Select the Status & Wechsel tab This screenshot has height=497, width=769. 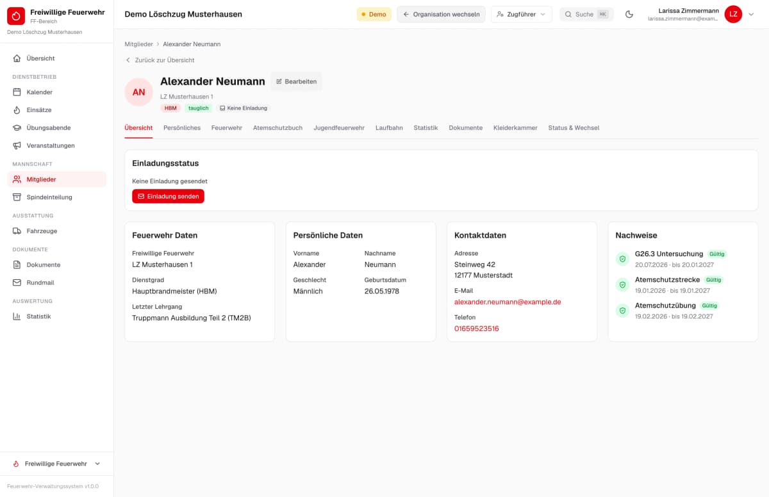pyautogui.click(x=574, y=128)
